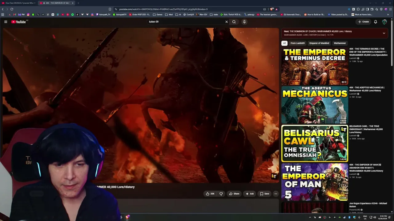Show hidden system tray icons
The image size is (394, 221).
pyautogui.click(x=310, y=217)
